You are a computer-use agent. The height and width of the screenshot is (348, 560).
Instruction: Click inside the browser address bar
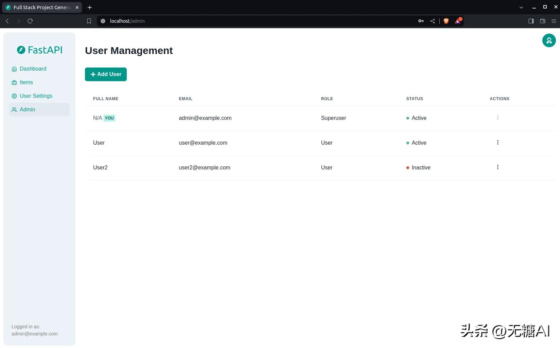click(x=204, y=21)
